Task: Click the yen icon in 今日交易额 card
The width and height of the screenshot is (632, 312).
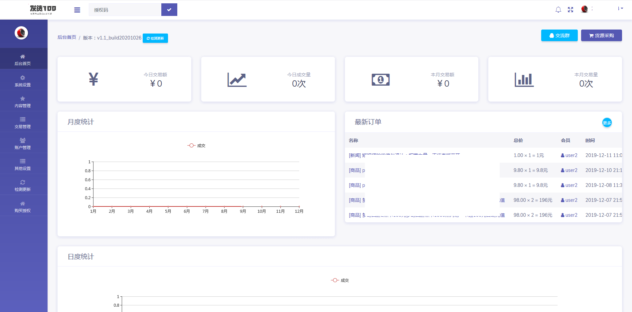Action: (93, 79)
